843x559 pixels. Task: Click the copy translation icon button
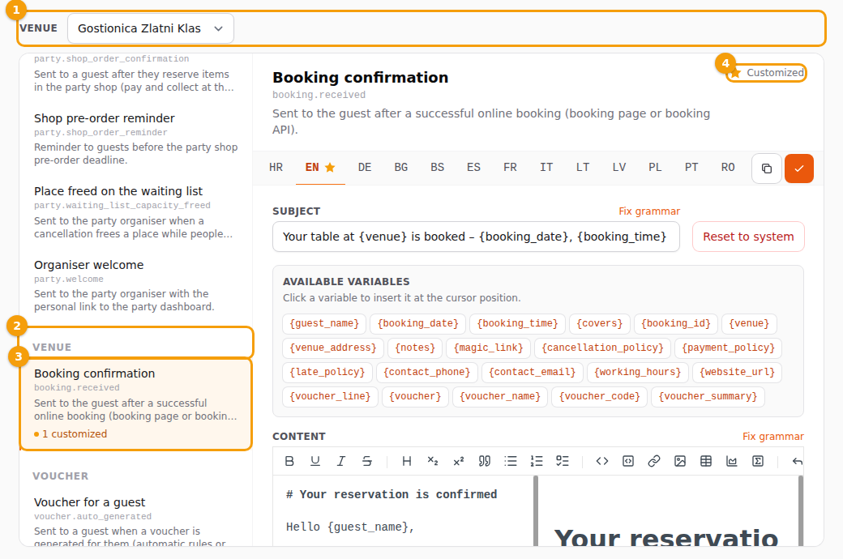(767, 169)
